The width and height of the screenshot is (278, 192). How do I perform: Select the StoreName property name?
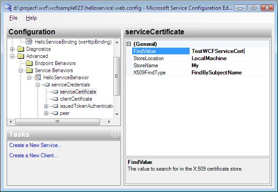tap(161, 65)
